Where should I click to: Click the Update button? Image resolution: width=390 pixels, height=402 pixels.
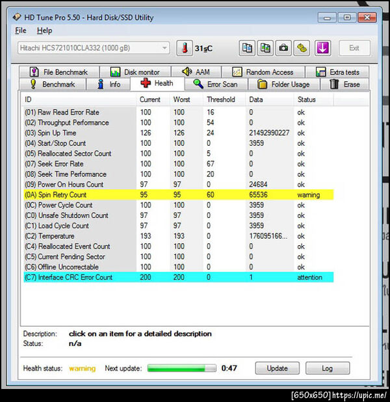click(x=278, y=368)
